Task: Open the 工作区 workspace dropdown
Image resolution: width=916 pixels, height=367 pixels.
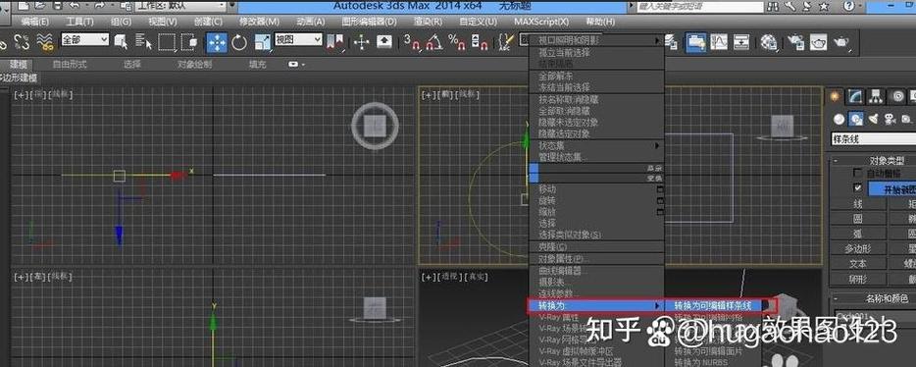Action: 180,7
